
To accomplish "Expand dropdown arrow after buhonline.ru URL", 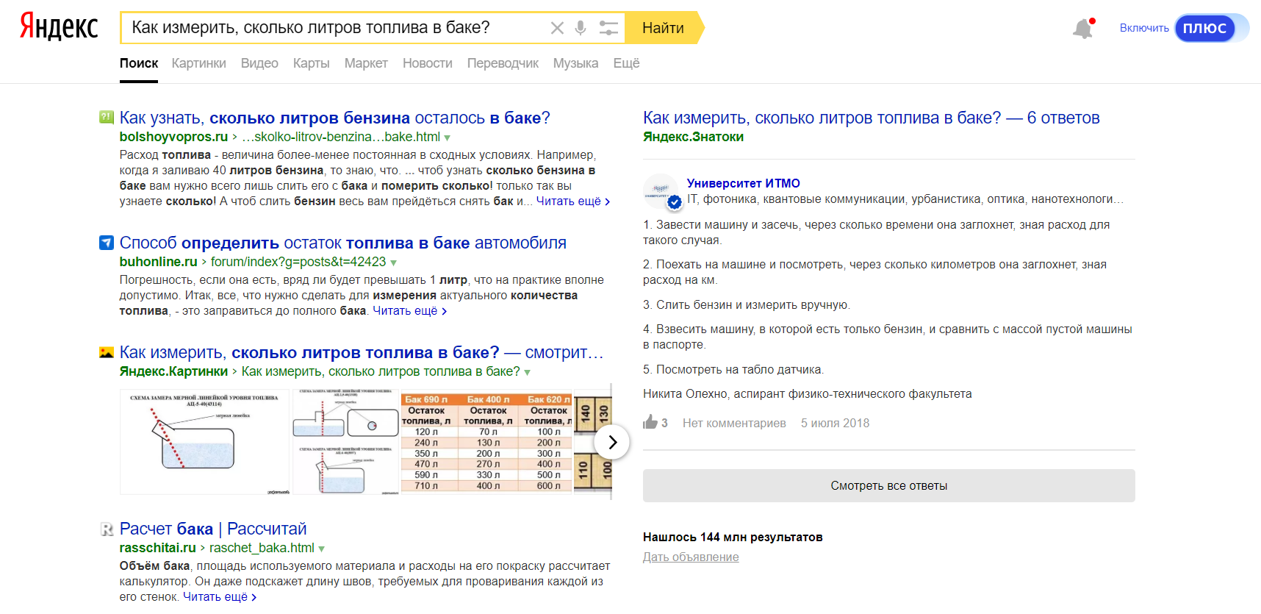I will (393, 263).
